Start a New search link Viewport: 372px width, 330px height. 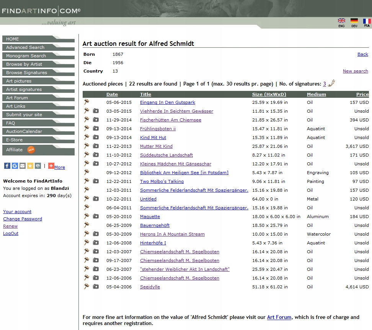click(356, 71)
